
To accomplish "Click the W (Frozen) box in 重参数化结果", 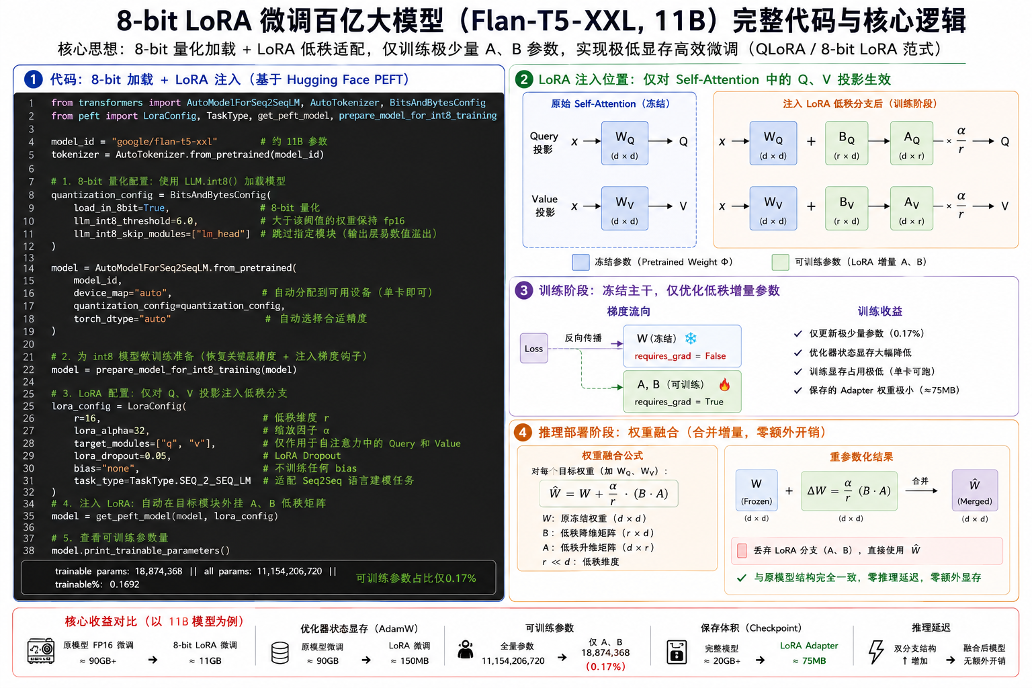I will coord(757,490).
